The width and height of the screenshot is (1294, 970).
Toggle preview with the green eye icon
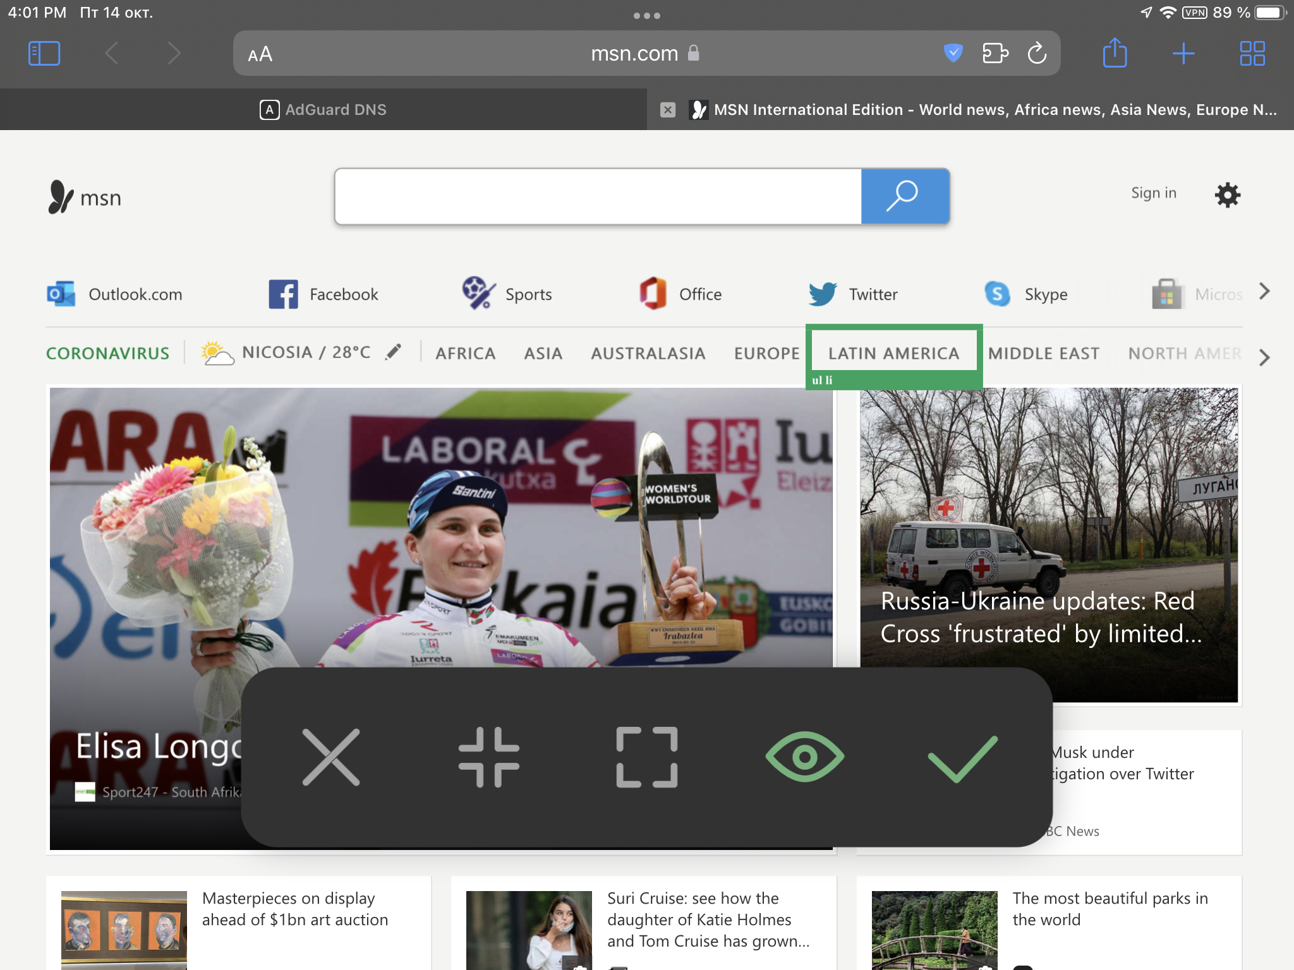tap(804, 757)
